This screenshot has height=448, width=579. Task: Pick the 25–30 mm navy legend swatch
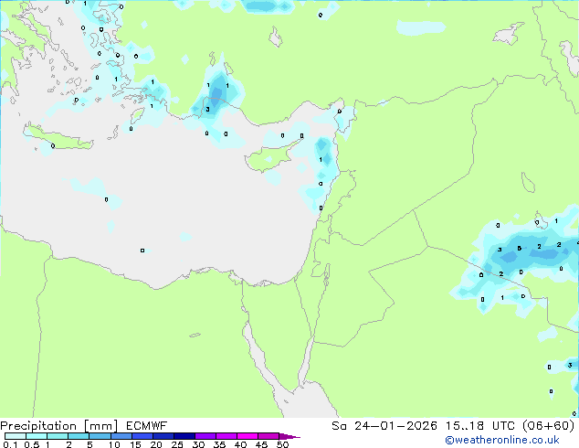[184, 436]
